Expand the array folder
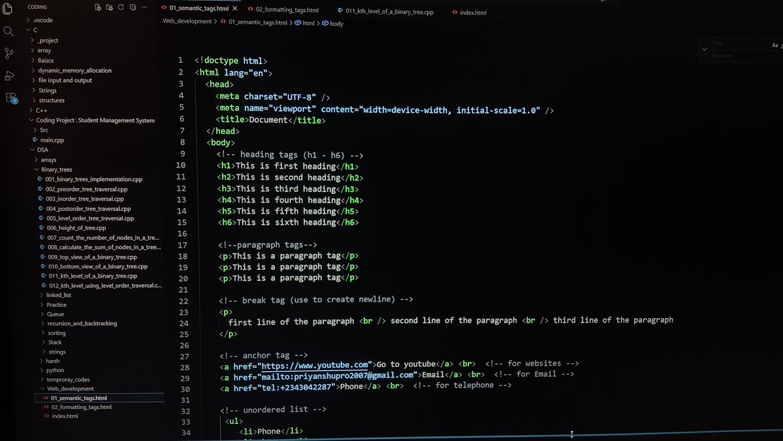Image resolution: width=783 pixels, height=441 pixels. click(x=41, y=50)
